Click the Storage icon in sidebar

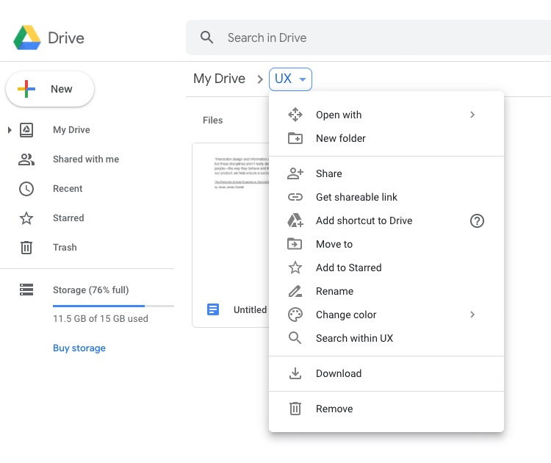pyautogui.click(x=26, y=290)
